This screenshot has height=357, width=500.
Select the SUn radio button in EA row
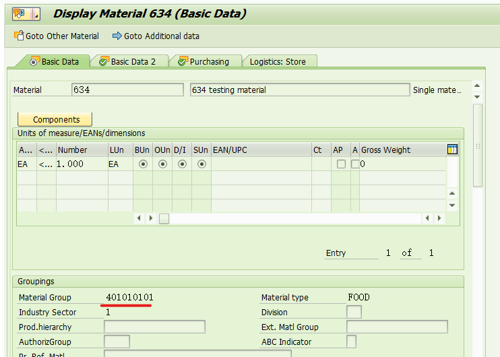click(201, 164)
